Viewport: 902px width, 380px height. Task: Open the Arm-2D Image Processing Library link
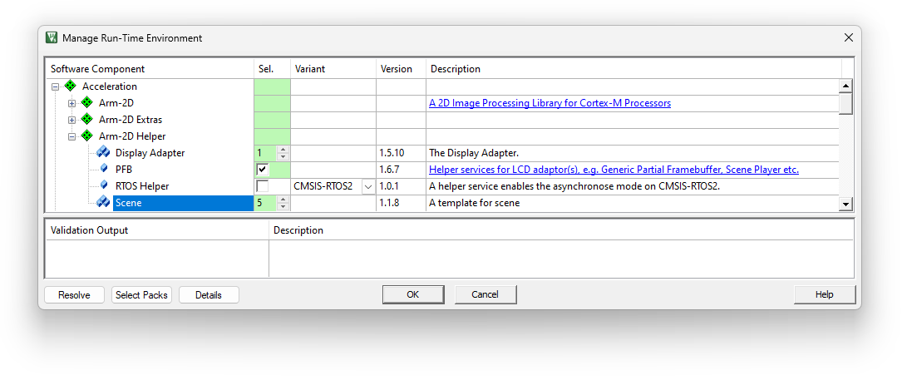pyautogui.click(x=550, y=103)
